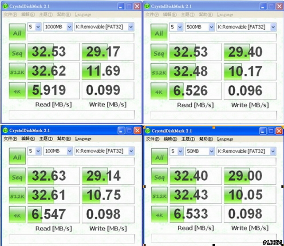Start the 4K test in the 500MB window
Viewport: 284px width, 246px height.
(159, 91)
